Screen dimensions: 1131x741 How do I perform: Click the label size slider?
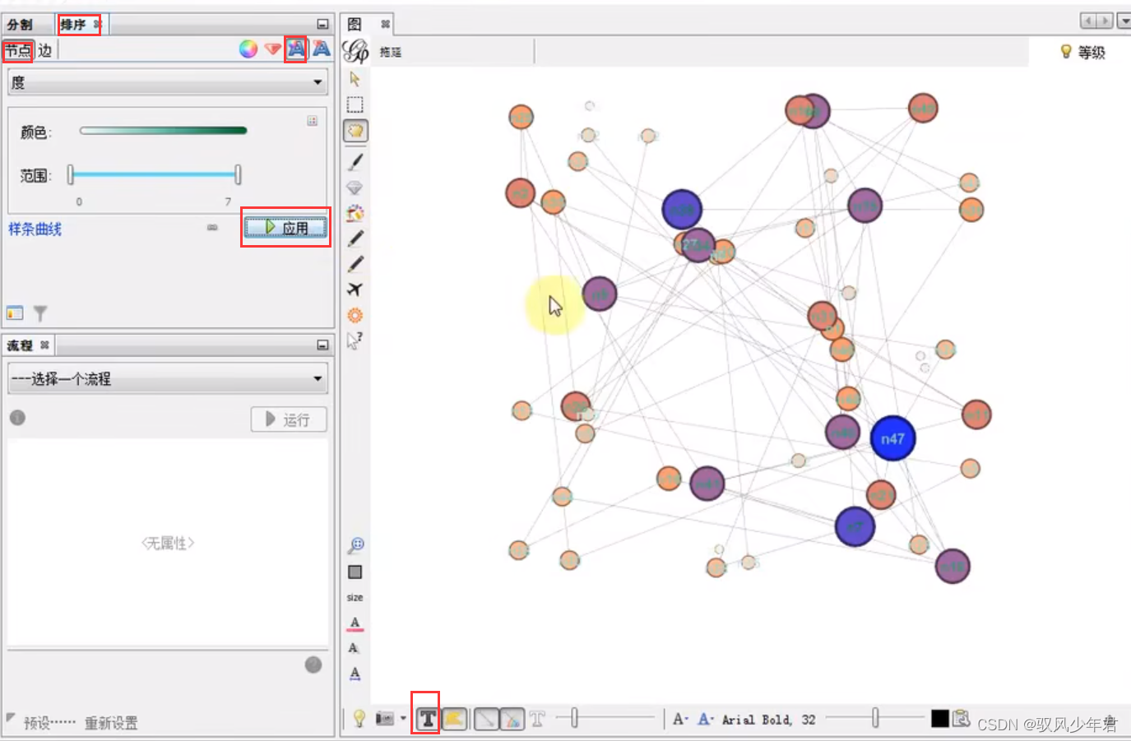tap(875, 719)
